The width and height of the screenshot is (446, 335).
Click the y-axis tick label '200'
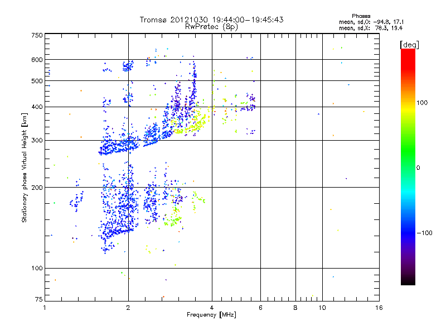(37, 188)
